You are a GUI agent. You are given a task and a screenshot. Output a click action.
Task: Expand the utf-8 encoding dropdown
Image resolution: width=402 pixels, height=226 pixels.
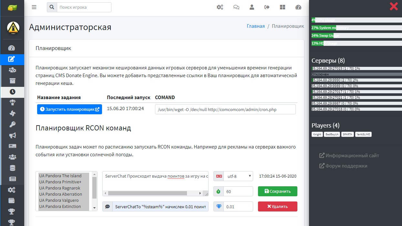[238, 176]
